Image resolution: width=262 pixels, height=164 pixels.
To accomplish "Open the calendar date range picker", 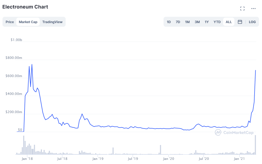I will click(240, 22).
